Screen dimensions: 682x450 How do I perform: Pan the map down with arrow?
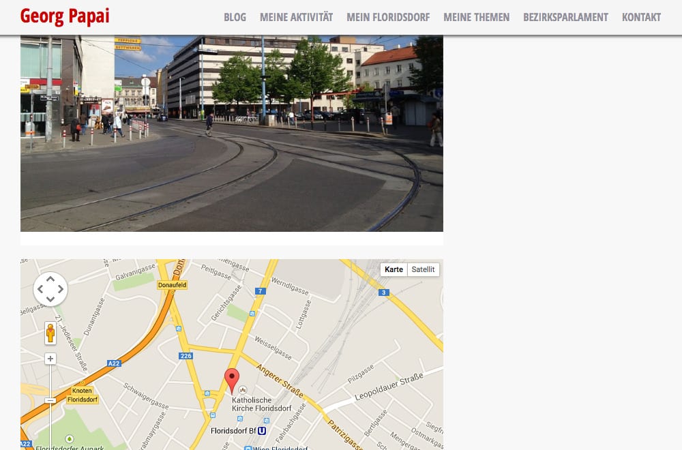pyautogui.click(x=50, y=299)
